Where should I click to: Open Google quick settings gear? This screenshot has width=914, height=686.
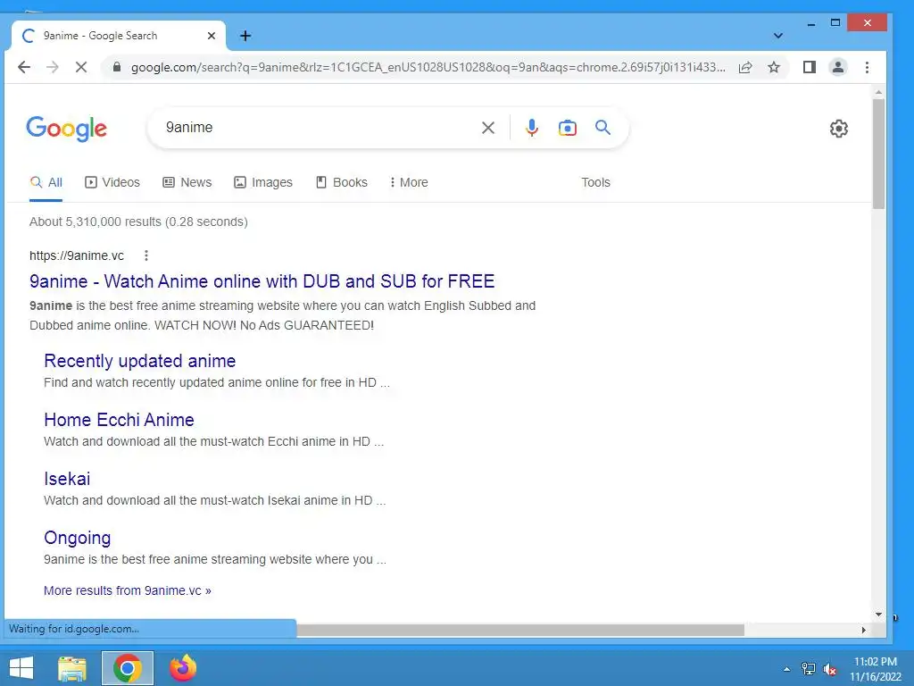838,129
